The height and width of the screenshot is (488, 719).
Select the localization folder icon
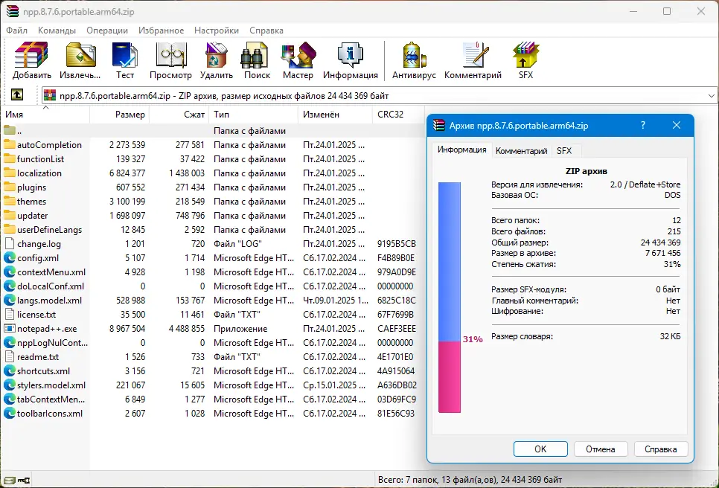tap(10, 173)
